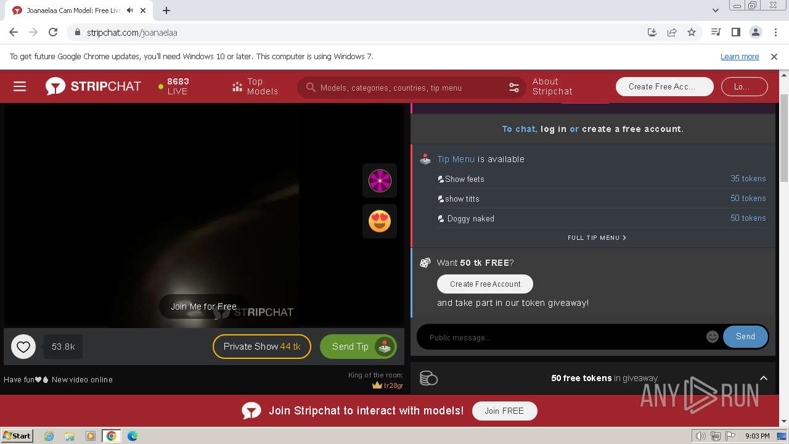Open the tab search dropdown arrow
Image resolution: width=789 pixels, height=444 pixels.
[x=716, y=10]
